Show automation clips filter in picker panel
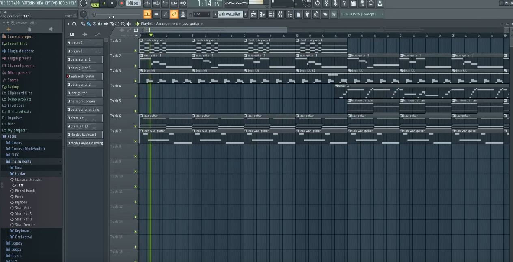 (x=97, y=34)
